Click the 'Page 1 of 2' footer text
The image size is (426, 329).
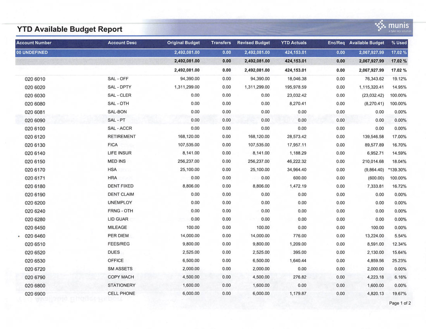pyautogui.click(x=400, y=303)
